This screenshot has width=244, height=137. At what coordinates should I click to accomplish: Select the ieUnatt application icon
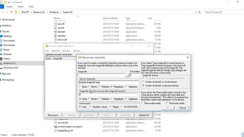[x=55, y=32]
